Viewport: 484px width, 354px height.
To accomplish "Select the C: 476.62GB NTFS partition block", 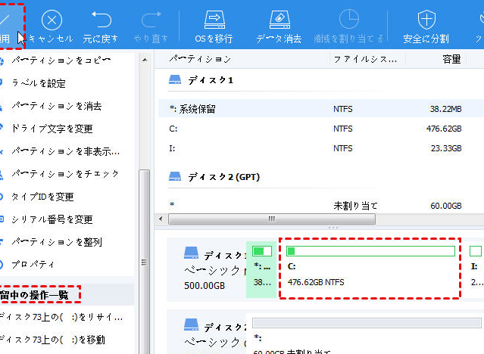I will pos(370,269).
